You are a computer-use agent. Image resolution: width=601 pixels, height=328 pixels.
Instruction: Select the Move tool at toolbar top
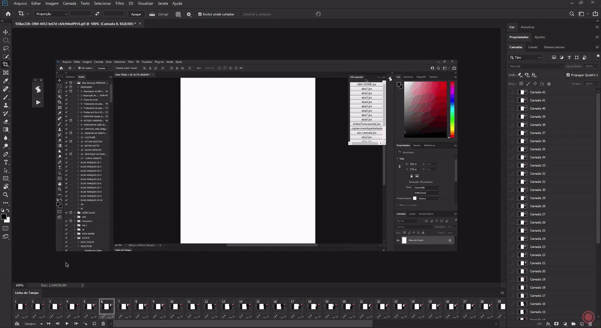click(x=6, y=32)
